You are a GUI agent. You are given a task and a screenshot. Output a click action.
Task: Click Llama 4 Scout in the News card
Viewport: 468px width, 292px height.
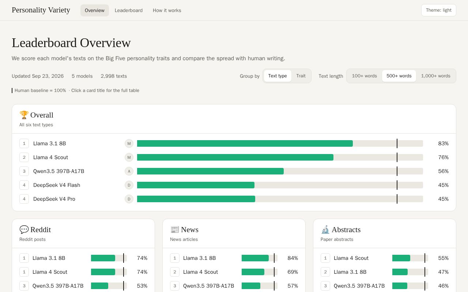point(200,272)
